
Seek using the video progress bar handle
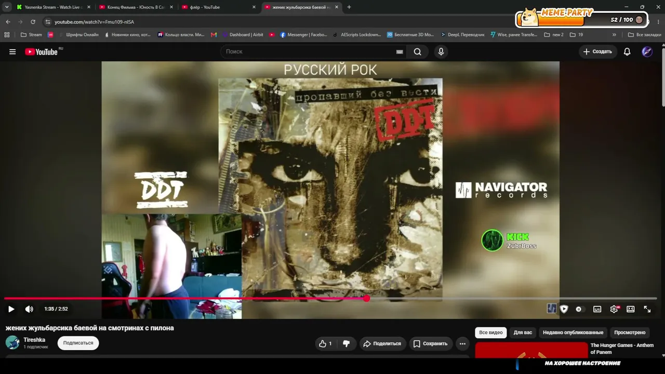pyautogui.click(x=367, y=298)
